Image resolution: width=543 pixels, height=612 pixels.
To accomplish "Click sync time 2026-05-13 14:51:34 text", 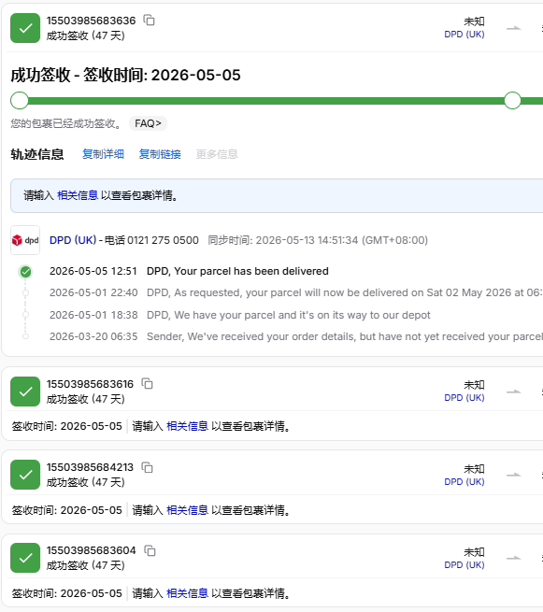I will (318, 240).
